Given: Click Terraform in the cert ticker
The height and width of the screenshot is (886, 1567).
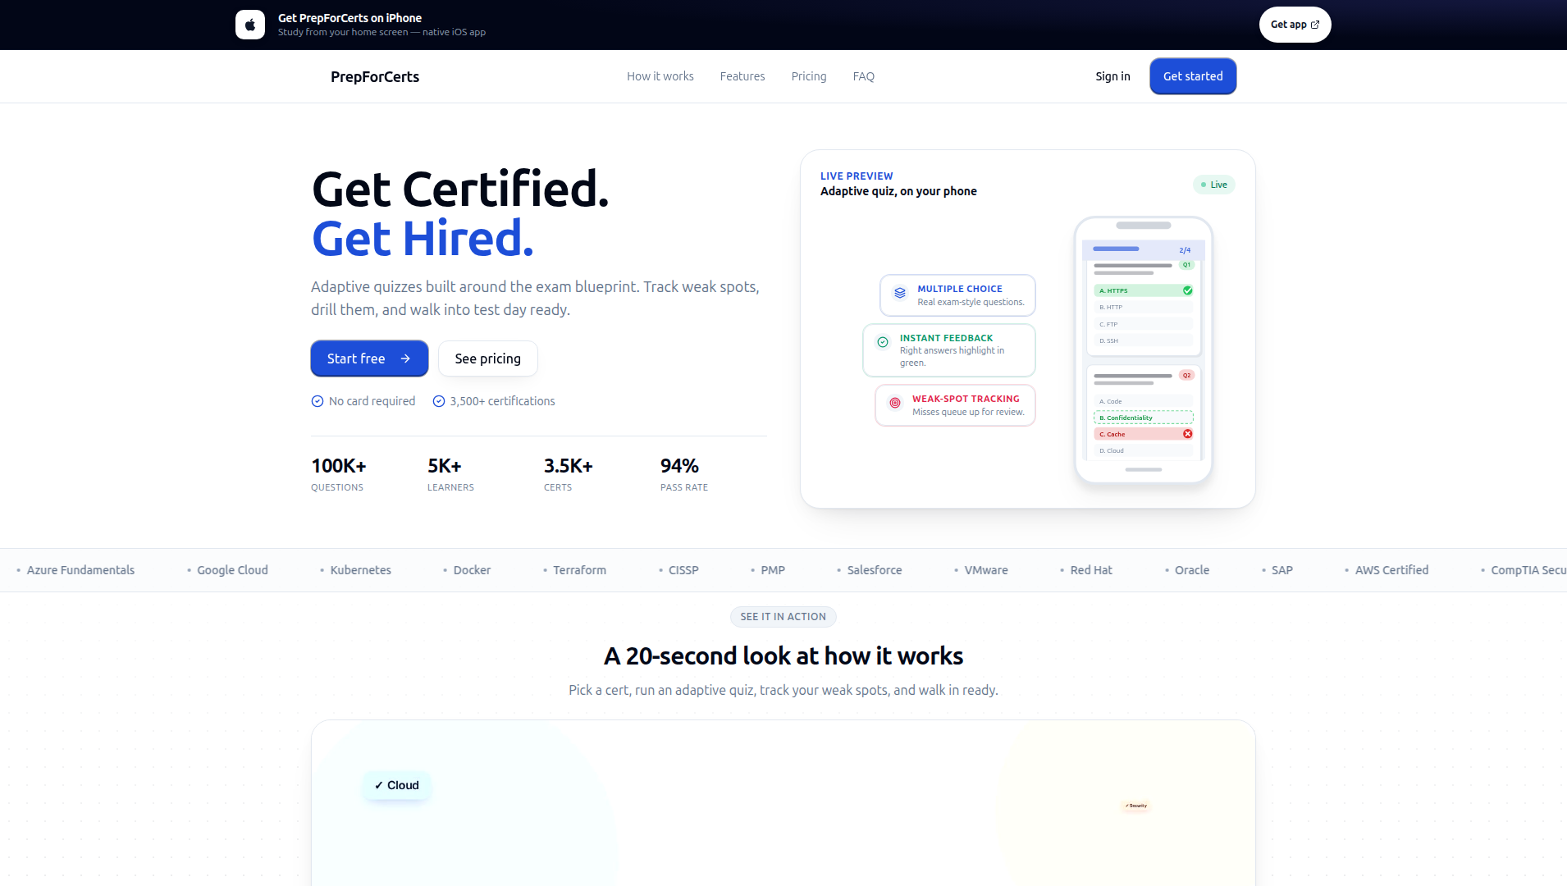Looking at the screenshot, I should 579,570.
